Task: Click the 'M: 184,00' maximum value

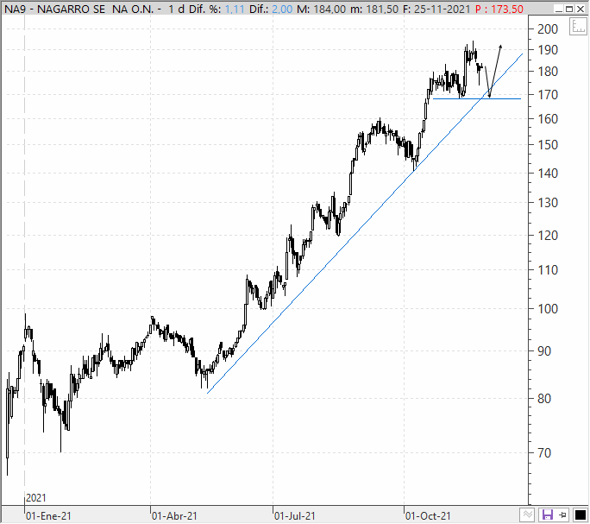Action: 321,9
